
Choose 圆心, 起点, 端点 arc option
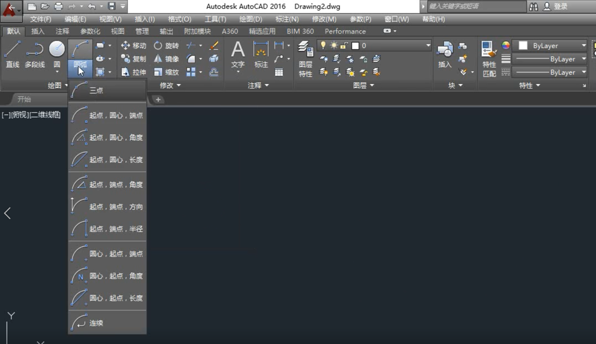[107, 253]
